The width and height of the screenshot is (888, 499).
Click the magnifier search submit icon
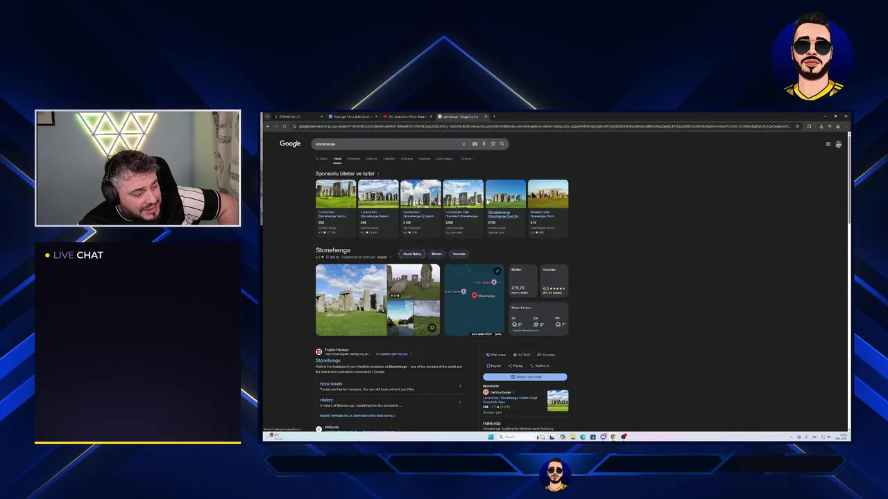coord(502,144)
